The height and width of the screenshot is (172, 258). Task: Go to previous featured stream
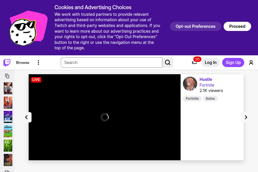26,117
